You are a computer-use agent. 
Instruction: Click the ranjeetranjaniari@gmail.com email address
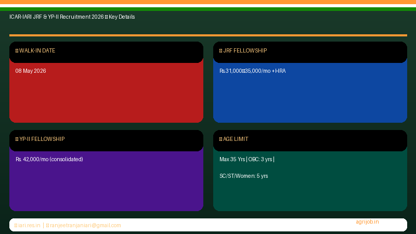[x=85, y=225]
